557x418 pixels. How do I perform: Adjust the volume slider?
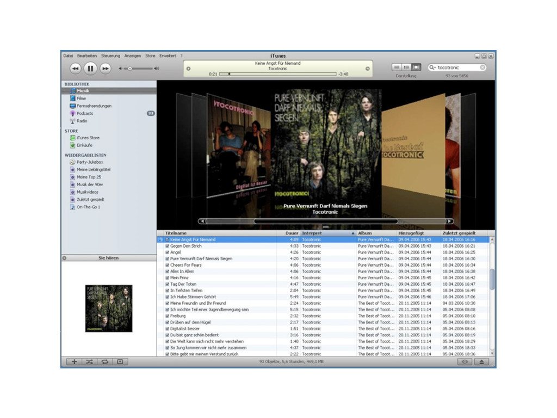click(x=130, y=69)
